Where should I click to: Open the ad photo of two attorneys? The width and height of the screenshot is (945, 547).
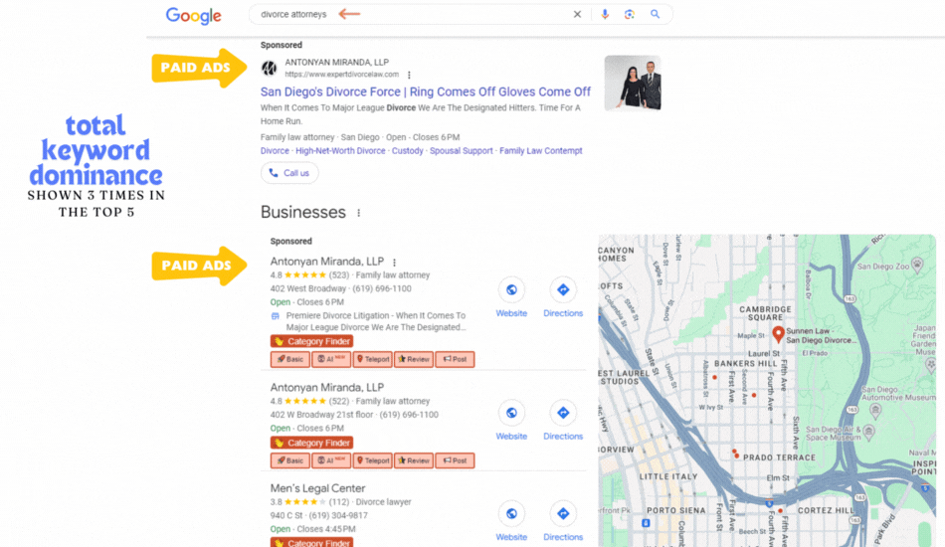(633, 84)
